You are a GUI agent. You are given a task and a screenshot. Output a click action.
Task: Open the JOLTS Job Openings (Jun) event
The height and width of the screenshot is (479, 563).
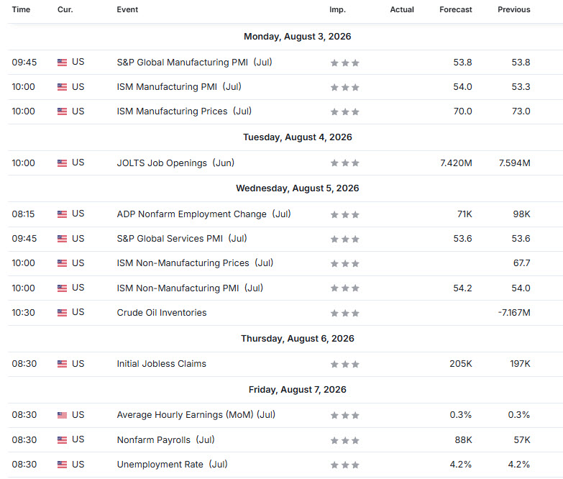click(x=175, y=163)
